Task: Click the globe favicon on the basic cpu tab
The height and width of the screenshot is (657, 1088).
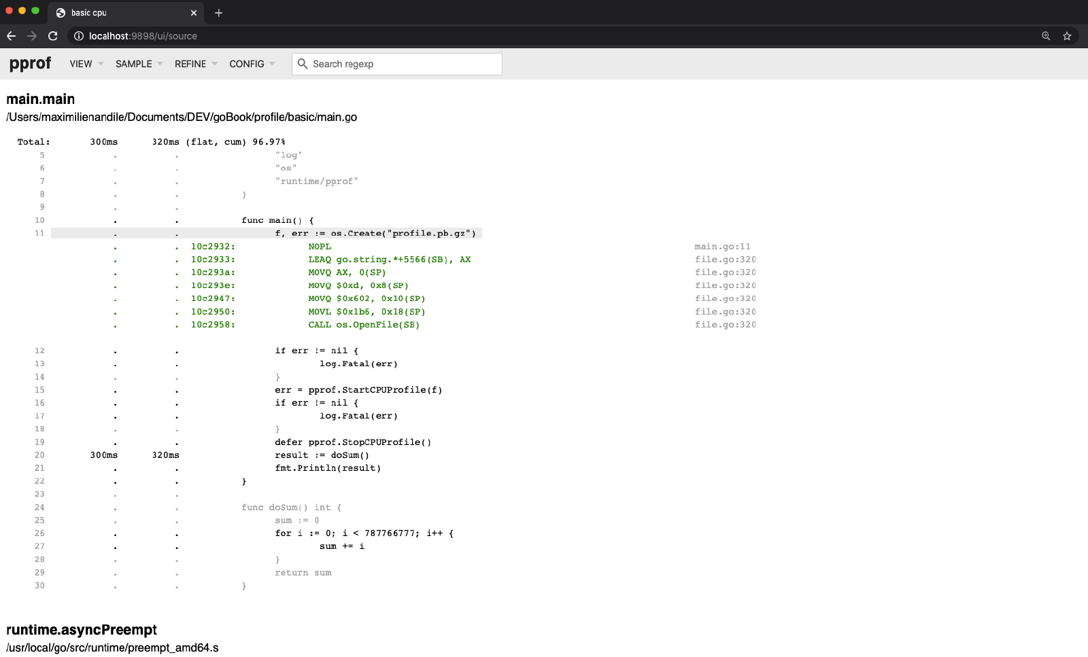Action: [x=61, y=12]
